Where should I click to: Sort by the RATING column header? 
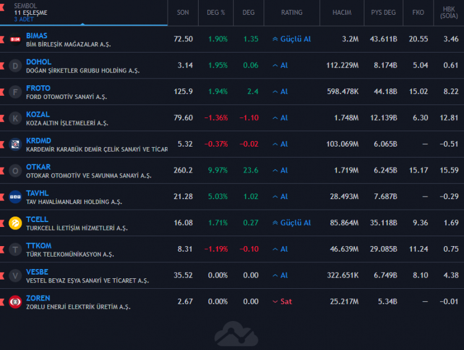click(291, 12)
